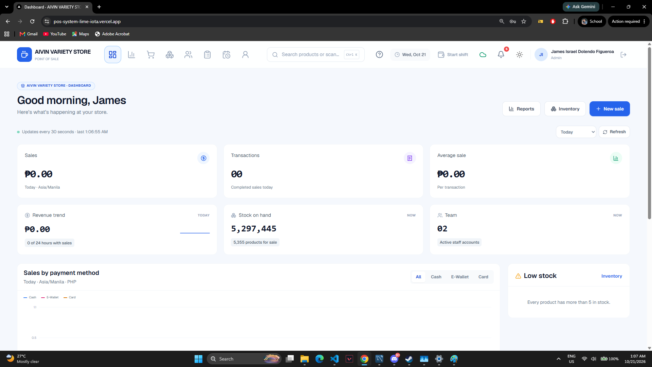652x367 pixels.
Task: Open the bar-chart Reports nav icon
Action: point(131,55)
